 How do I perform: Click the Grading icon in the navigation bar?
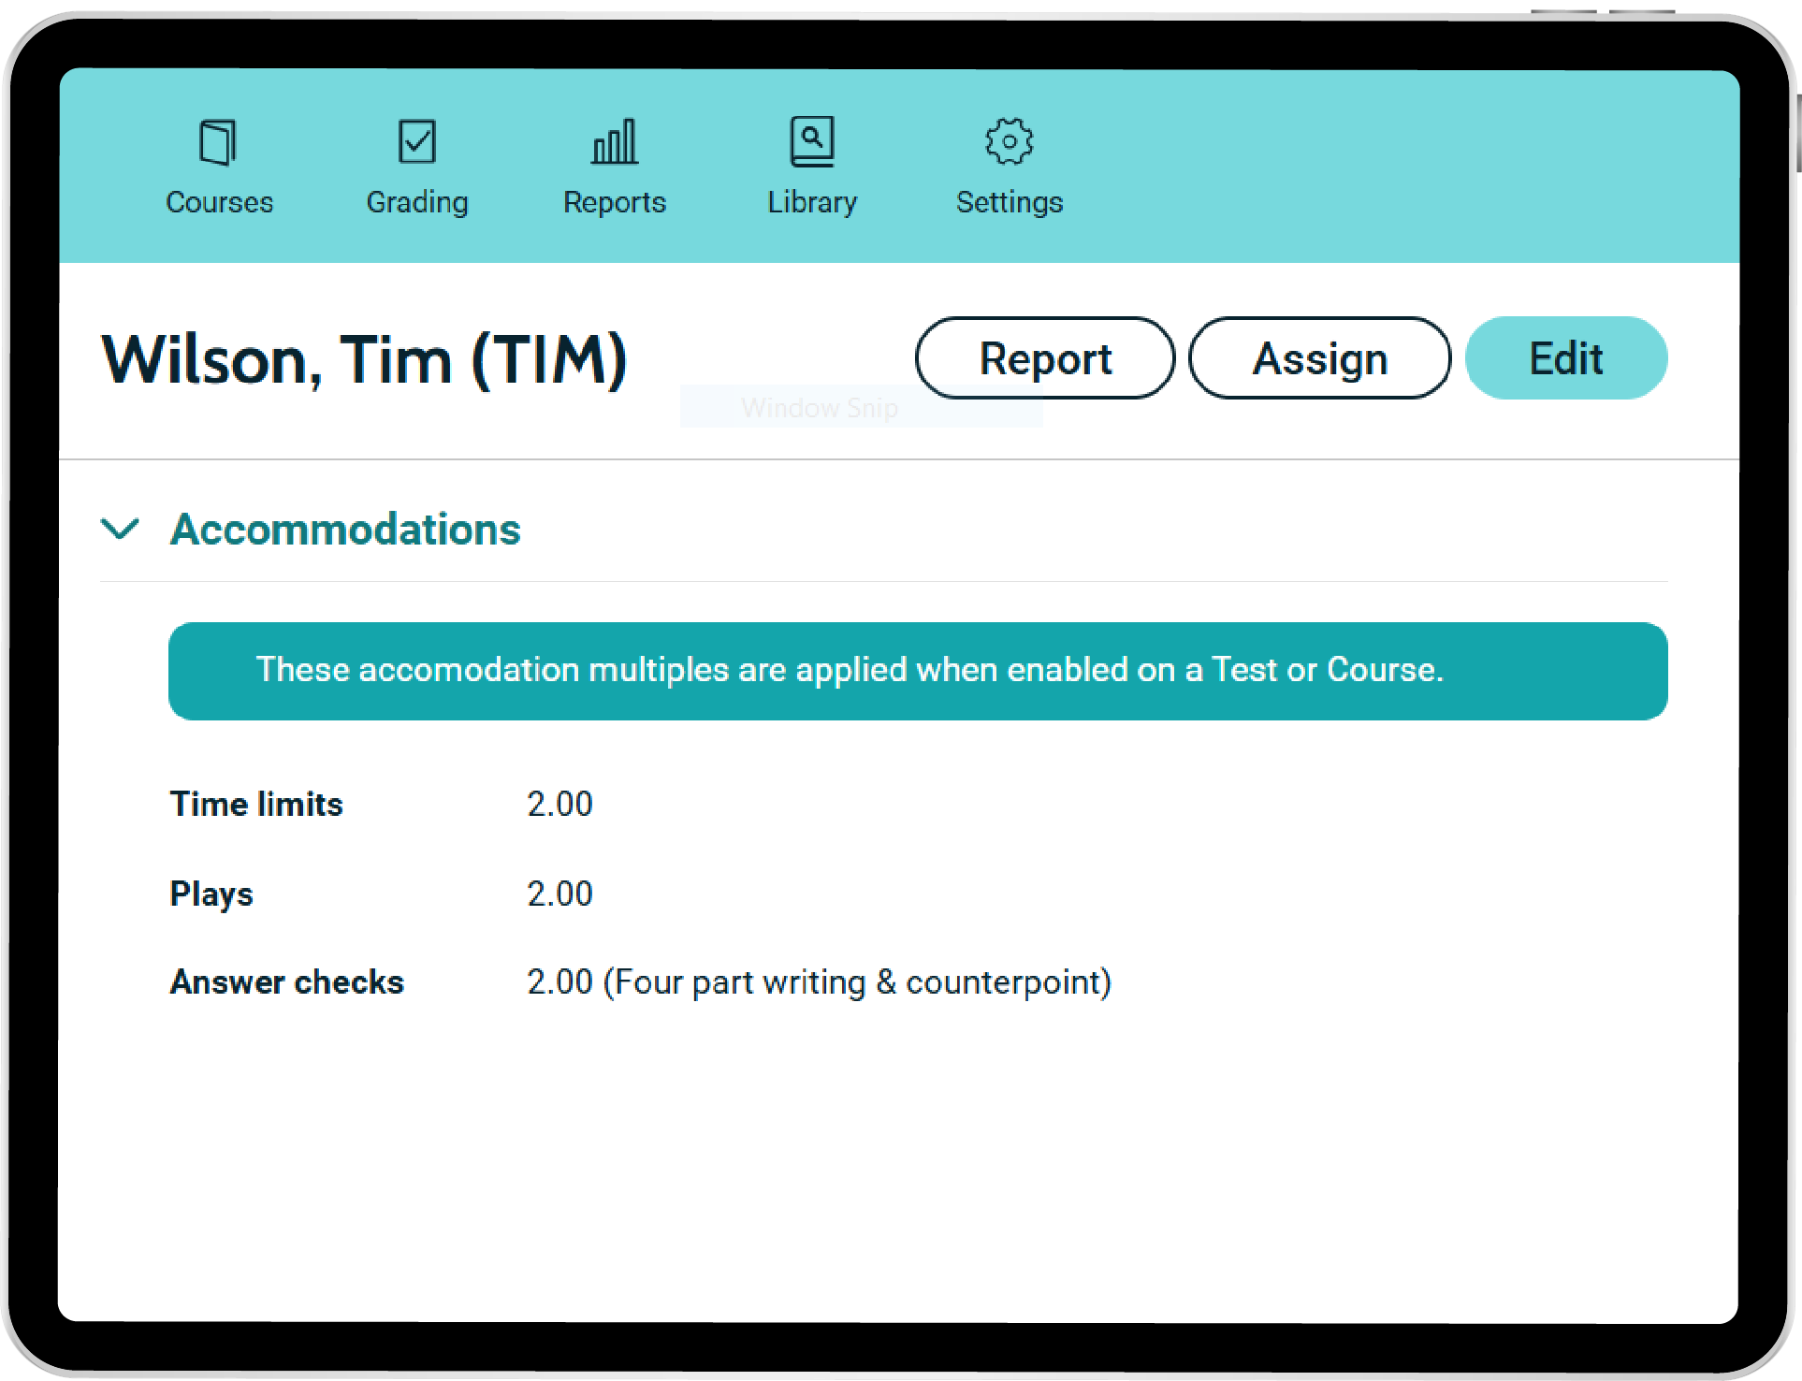(417, 141)
